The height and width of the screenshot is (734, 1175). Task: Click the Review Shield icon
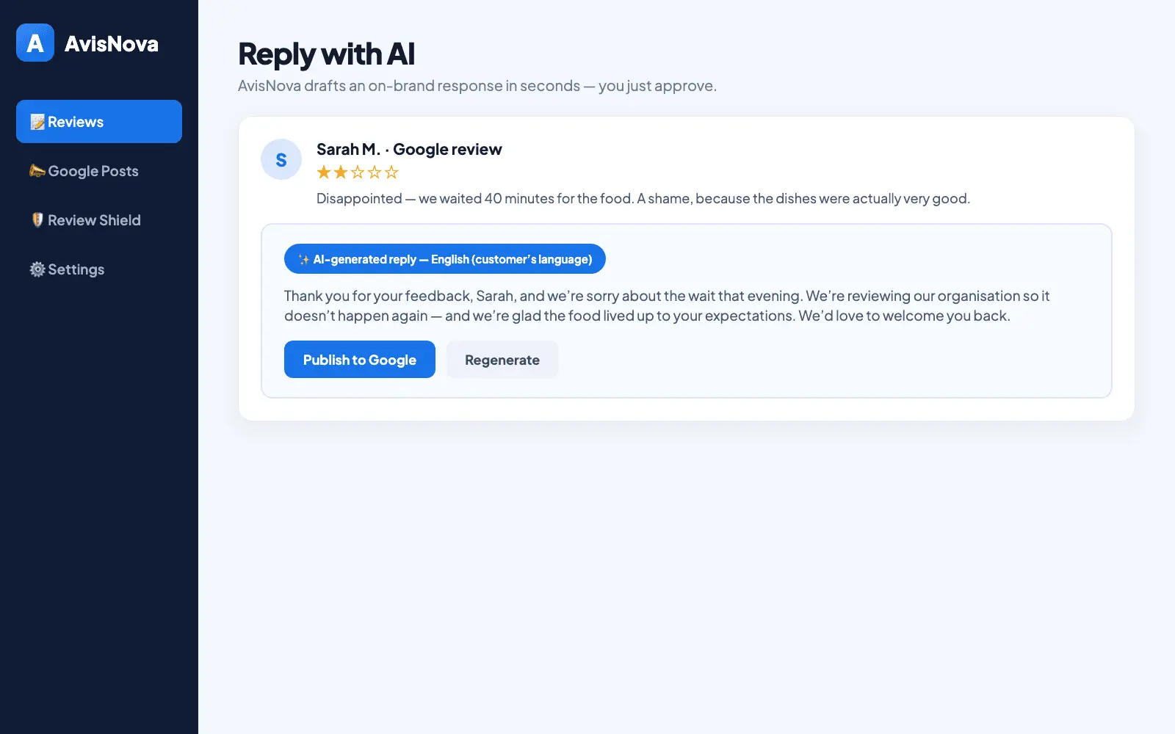tap(37, 220)
